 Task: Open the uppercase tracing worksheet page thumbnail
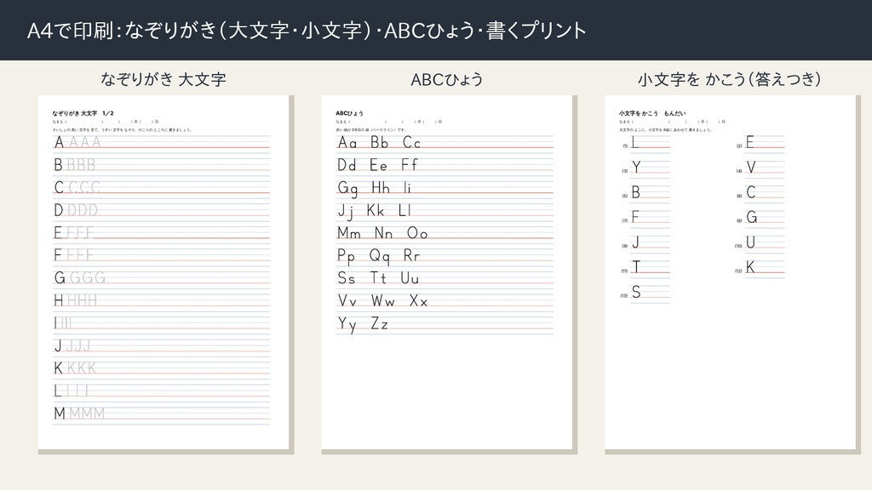coord(163,272)
